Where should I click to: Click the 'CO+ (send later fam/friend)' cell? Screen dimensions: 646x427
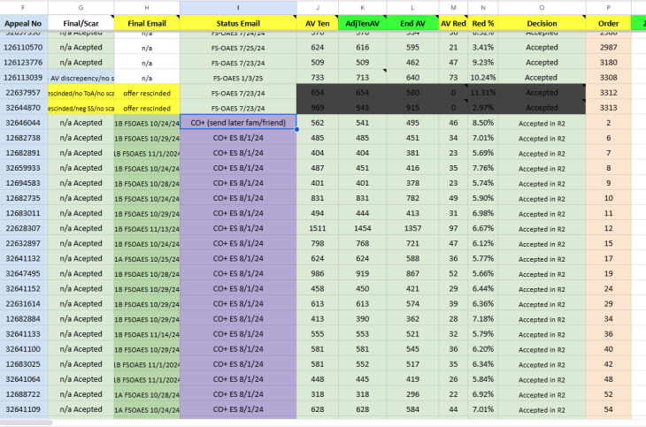point(237,123)
